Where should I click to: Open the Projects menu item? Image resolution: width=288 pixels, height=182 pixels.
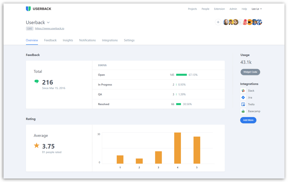click(x=192, y=9)
